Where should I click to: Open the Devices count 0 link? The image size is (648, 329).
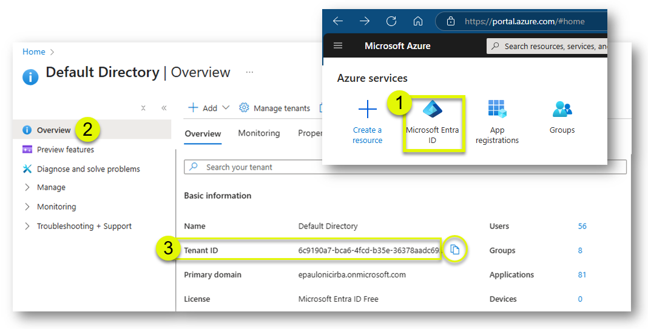tap(580, 299)
